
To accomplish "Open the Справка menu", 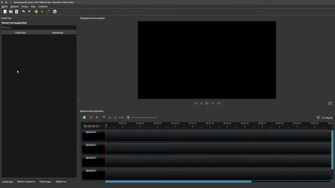I will click(x=43, y=6).
